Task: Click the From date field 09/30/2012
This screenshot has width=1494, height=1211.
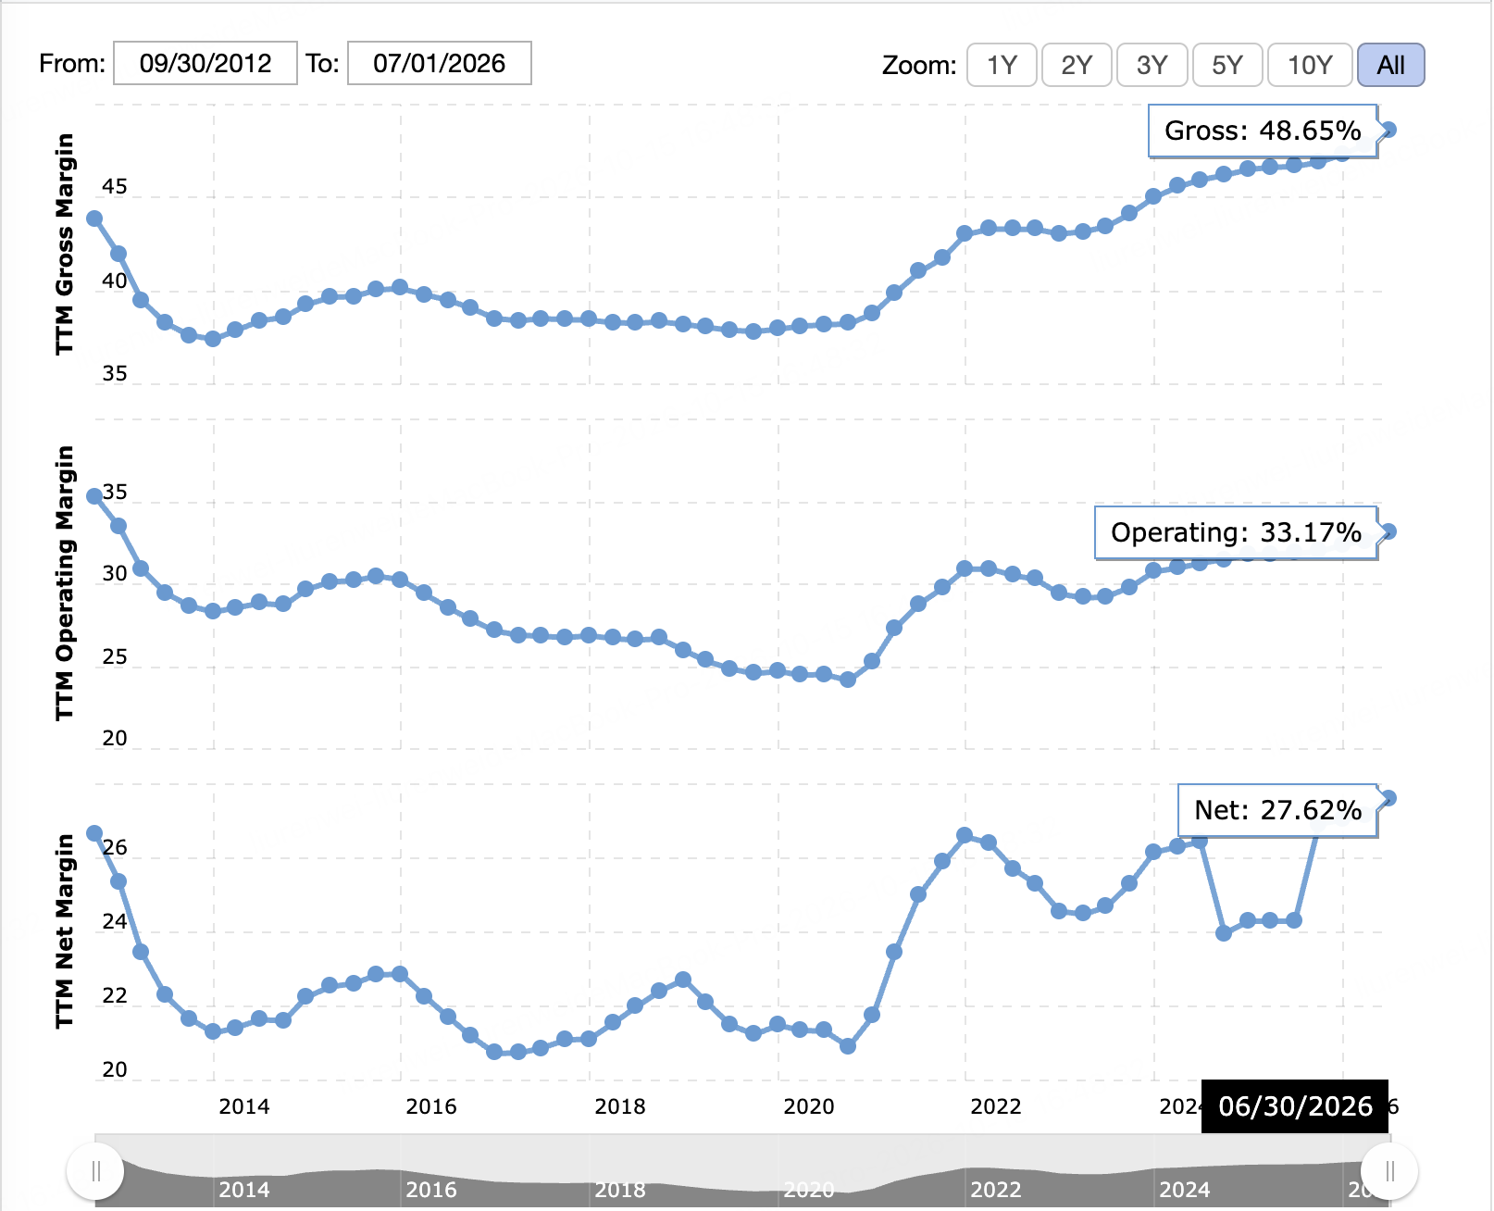Action: coord(205,63)
